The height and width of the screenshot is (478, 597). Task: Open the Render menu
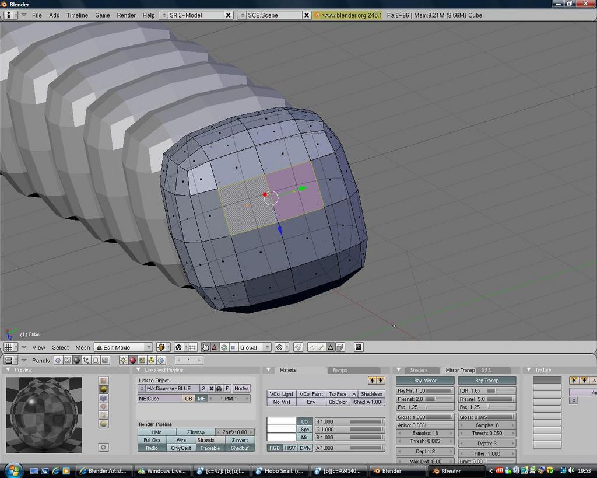click(126, 15)
